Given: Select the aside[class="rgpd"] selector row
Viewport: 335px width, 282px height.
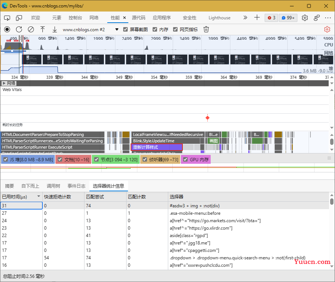Looking at the screenshot, I should pyautogui.click(x=165, y=236).
